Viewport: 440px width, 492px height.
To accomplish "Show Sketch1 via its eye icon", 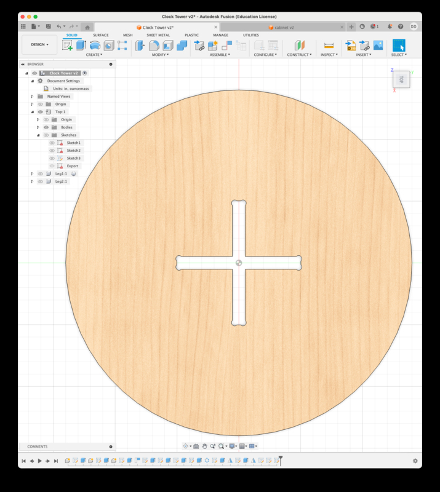I will [x=52, y=143].
